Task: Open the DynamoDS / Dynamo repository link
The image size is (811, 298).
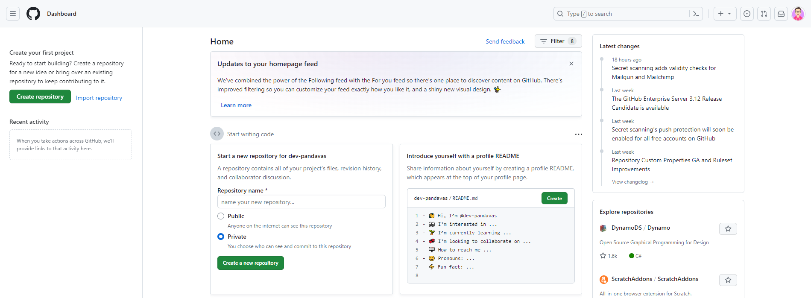Action: [641, 228]
